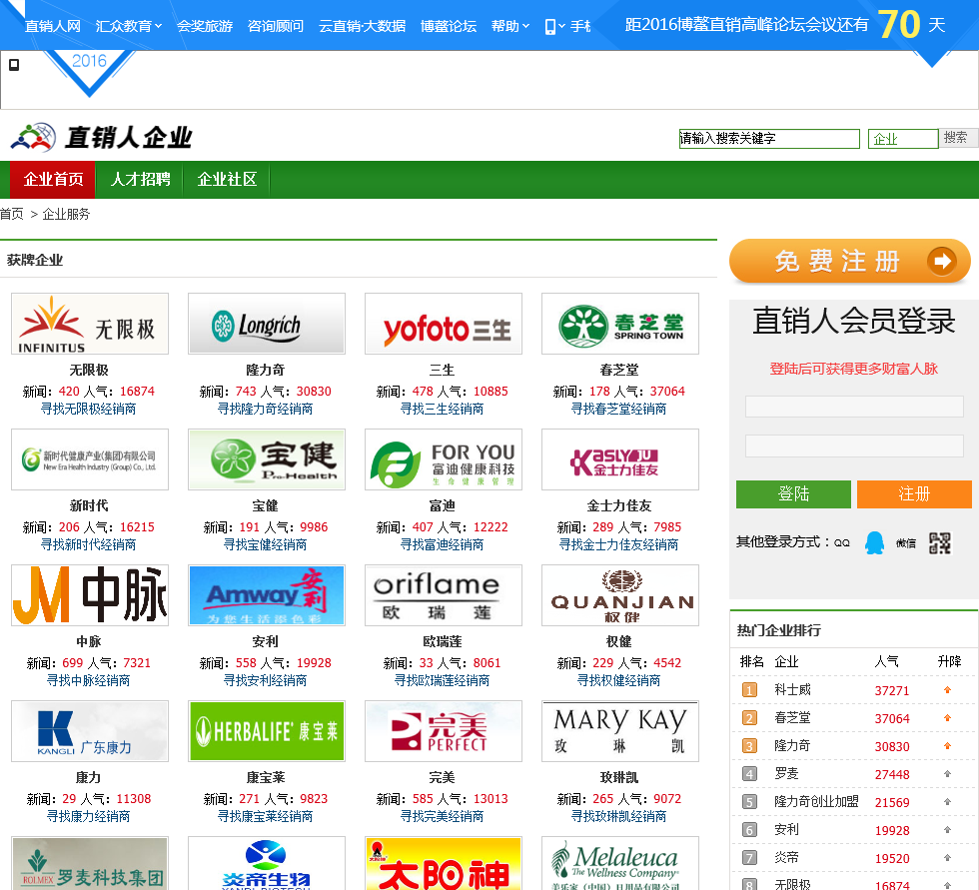Click the up arrow for 科士威 ranking

[947, 689]
